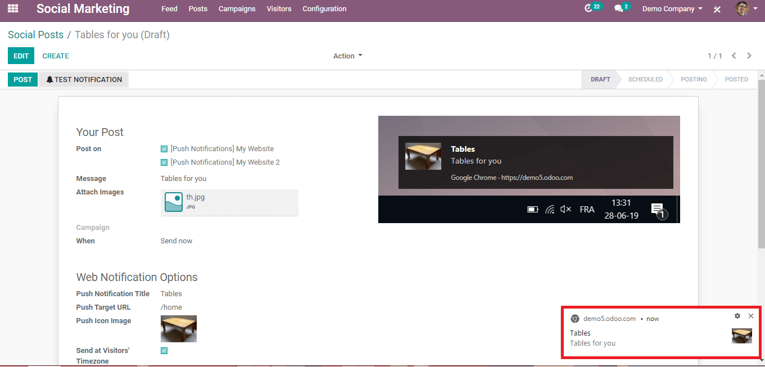The image size is (765, 367).
Task: Expand the Action dropdown
Action: tap(347, 56)
